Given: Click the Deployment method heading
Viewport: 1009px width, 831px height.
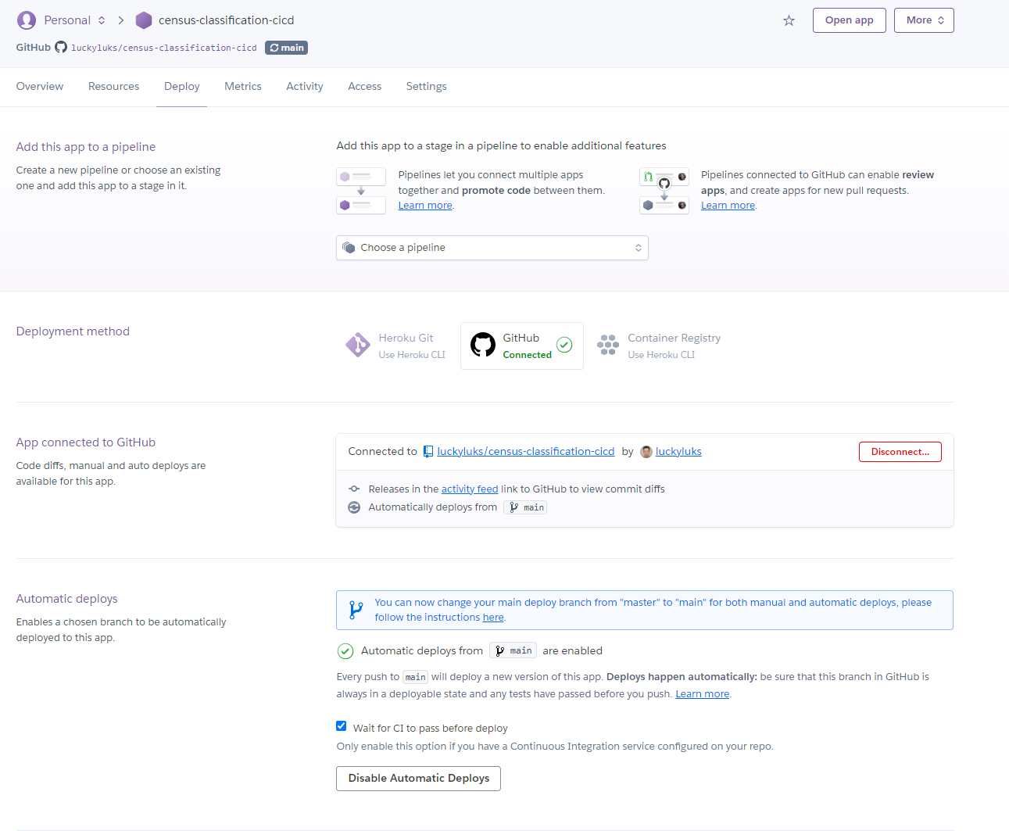Looking at the screenshot, I should point(73,331).
